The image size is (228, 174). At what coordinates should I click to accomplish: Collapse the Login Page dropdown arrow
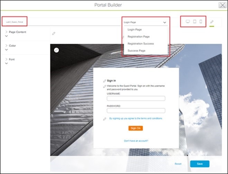(x=164, y=22)
